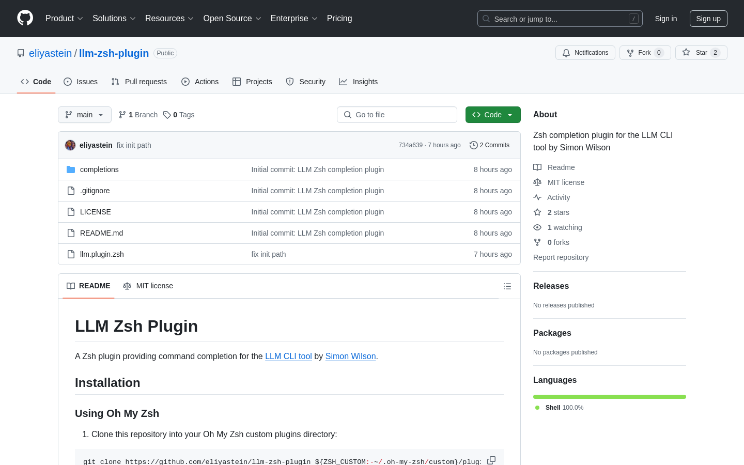Click the Fork icon in the header
The height and width of the screenshot is (465, 744).
630,53
